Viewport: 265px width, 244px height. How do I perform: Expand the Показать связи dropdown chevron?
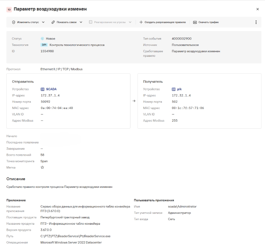click(x=81, y=22)
